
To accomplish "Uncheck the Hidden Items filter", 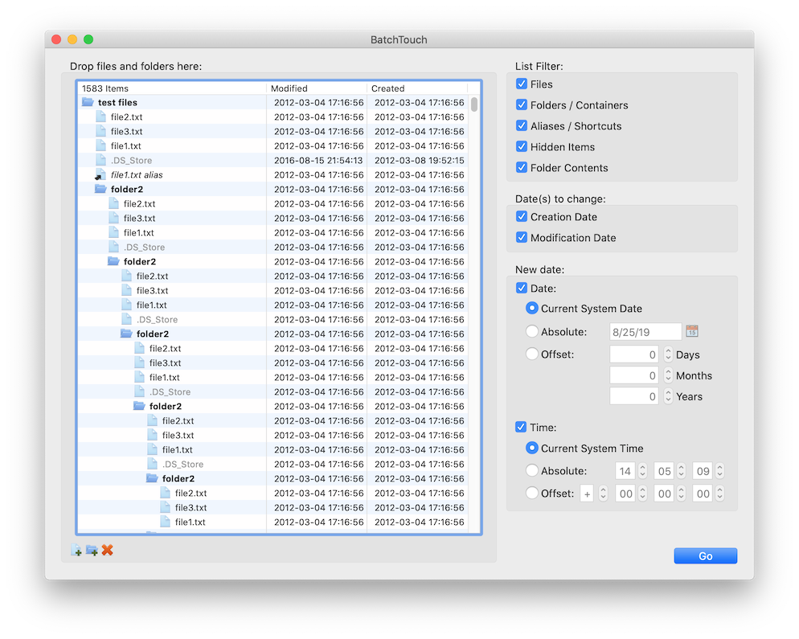I will (x=522, y=147).
